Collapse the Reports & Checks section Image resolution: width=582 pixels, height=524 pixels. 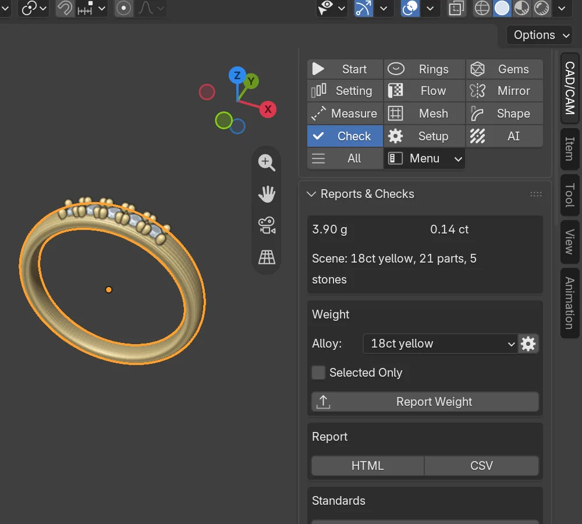tap(311, 194)
